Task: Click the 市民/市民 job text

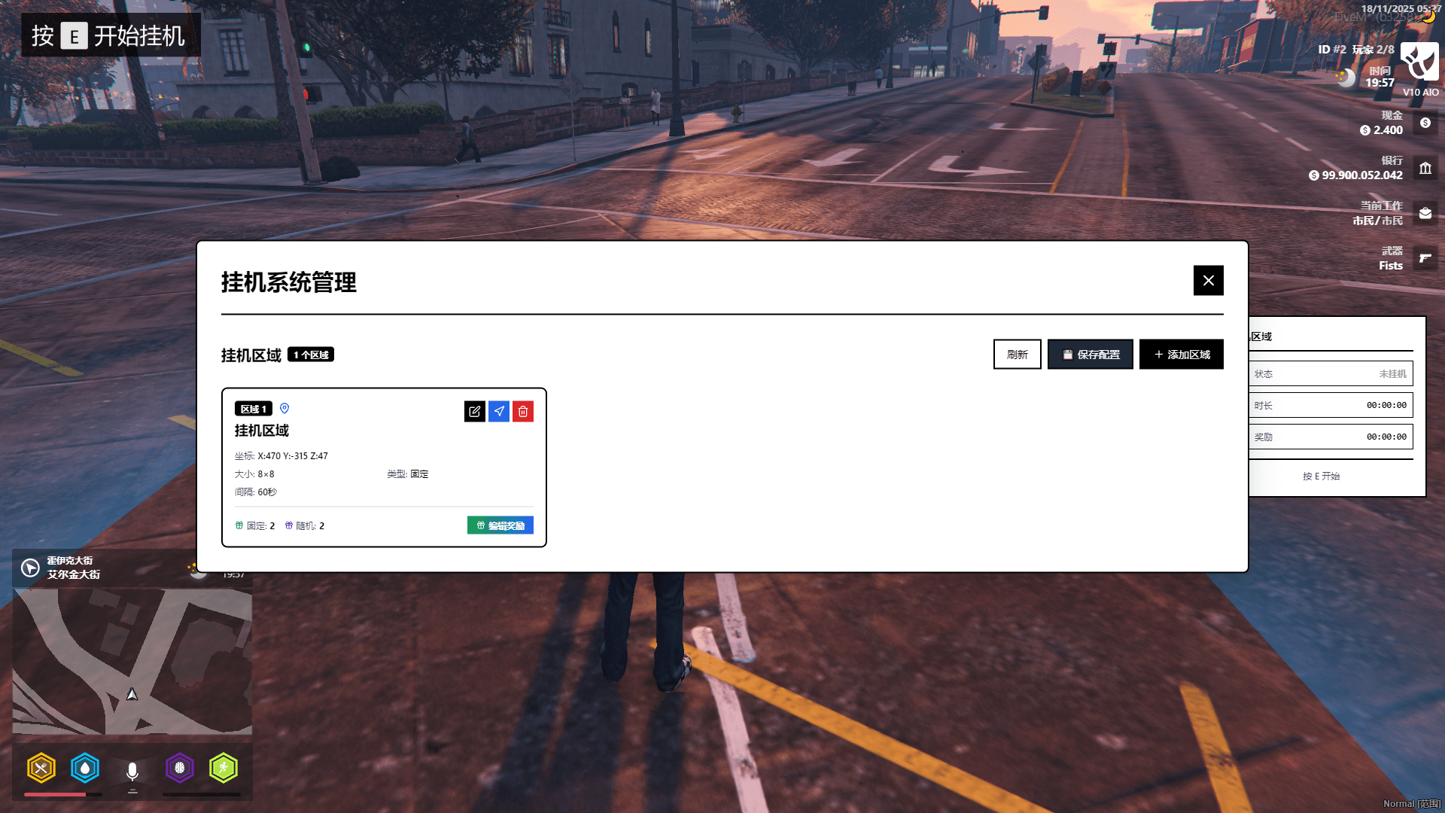Action: 1377,221
